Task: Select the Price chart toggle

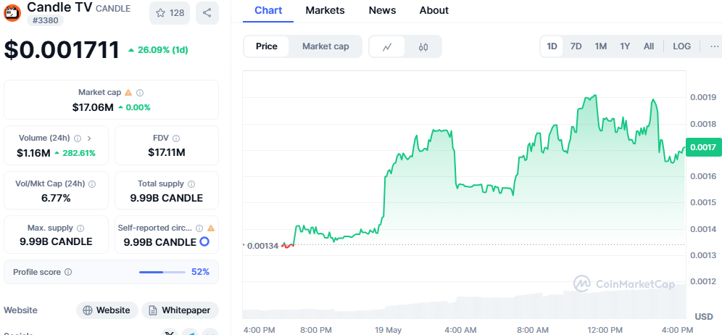Action: click(x=267, y=46)
